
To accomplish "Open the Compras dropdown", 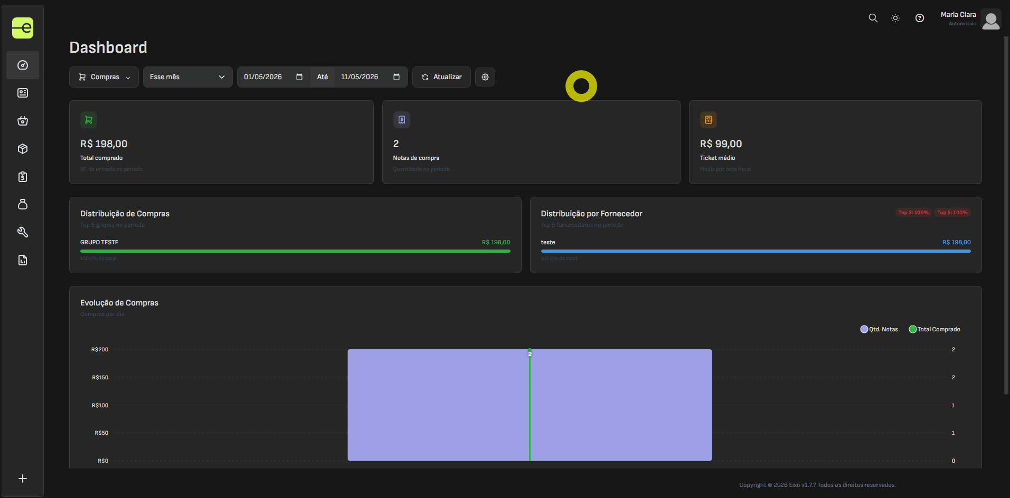I will point(104,77).
